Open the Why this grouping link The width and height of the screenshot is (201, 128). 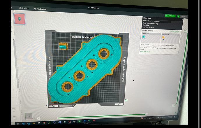coord(174,31)
